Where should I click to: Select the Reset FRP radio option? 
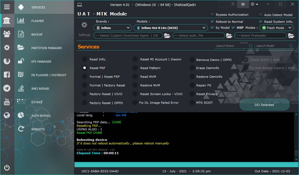pyautogui.click(x=85, y=68)
